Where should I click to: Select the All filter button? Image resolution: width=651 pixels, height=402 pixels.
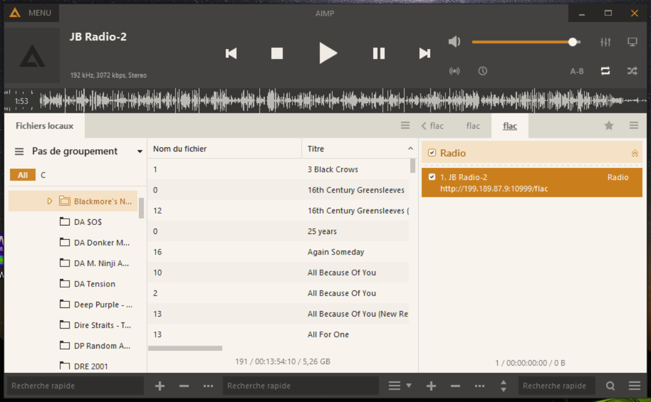[x=23, y=175]
